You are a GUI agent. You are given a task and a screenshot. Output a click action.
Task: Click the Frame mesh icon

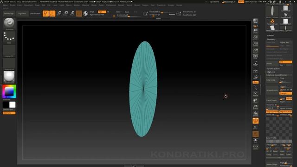[x=256, y=94]
